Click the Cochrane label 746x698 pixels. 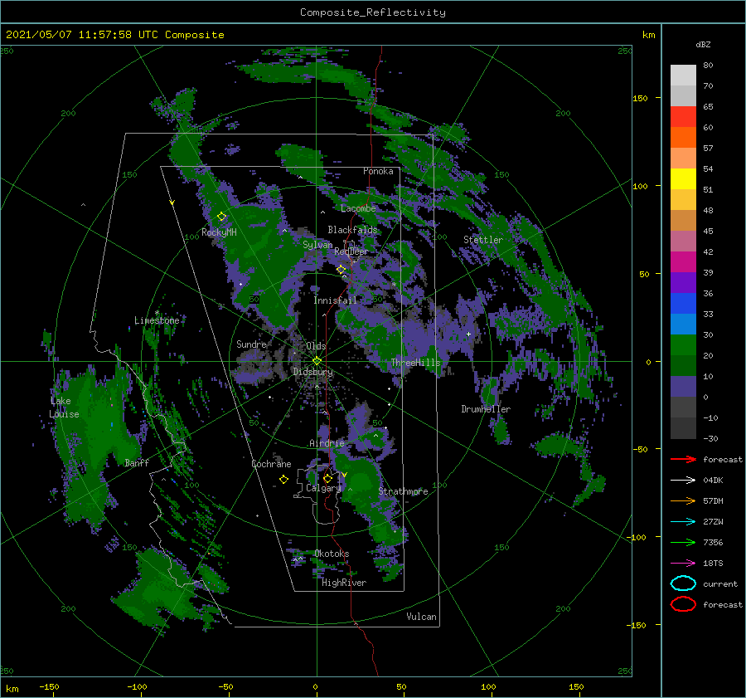point(271,464)
